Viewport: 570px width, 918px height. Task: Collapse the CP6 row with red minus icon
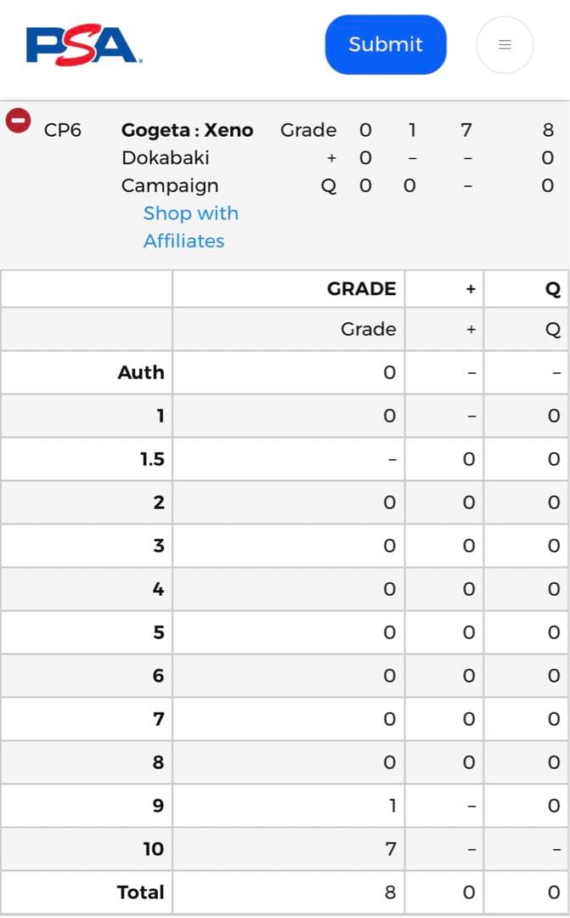point(18,121)
